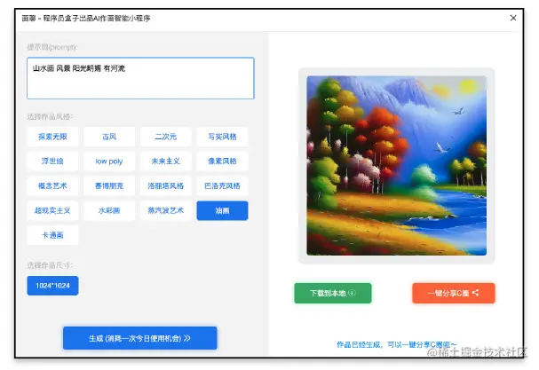539x370 pixels.
Task: Choose the 古风 style
Action: (109, 137)
